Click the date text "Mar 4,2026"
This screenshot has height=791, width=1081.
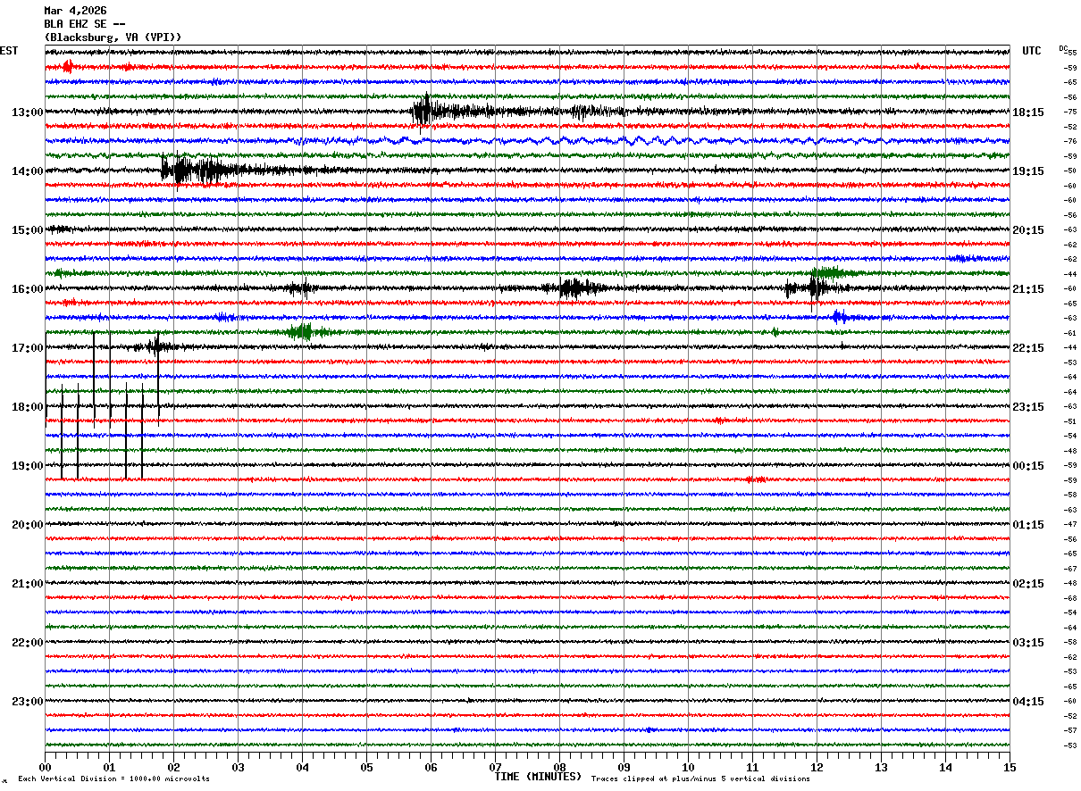pyautogui.click(x=75, y=11)
